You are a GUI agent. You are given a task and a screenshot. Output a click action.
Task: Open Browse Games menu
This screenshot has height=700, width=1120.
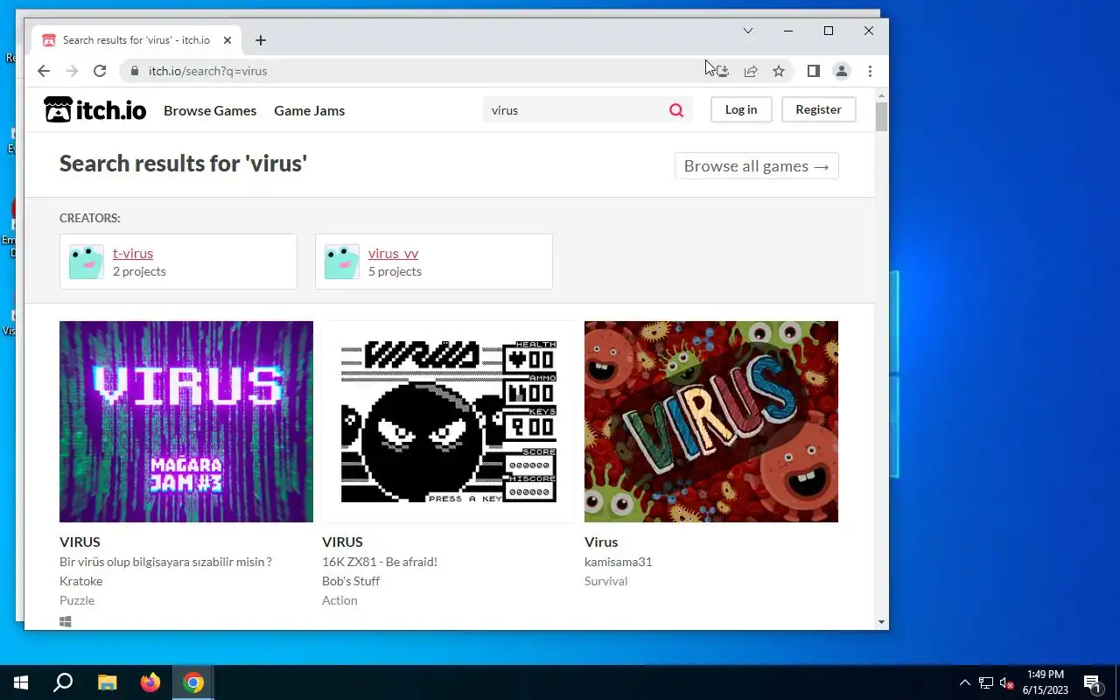coord(210,110)
